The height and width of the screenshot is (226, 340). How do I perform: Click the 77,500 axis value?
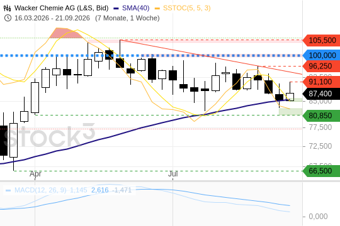pyautogui.click(x=320, y=127)
